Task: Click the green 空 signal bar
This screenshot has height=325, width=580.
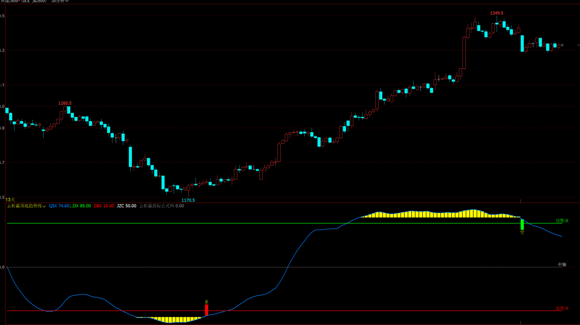Action: [x=522, y=224]
